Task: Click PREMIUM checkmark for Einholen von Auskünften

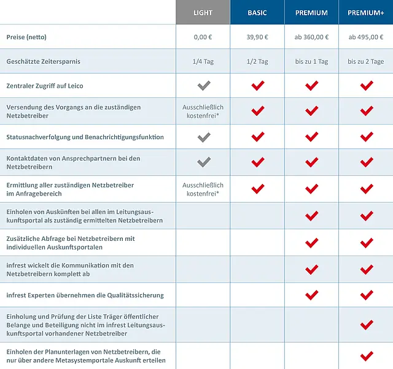Action: (x=312, y=216)
